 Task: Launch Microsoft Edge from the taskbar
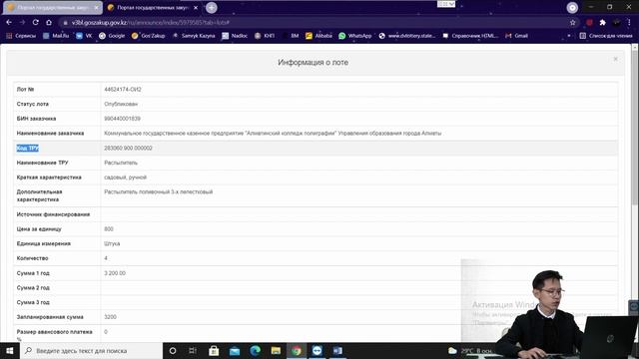[x=256, y=350]
